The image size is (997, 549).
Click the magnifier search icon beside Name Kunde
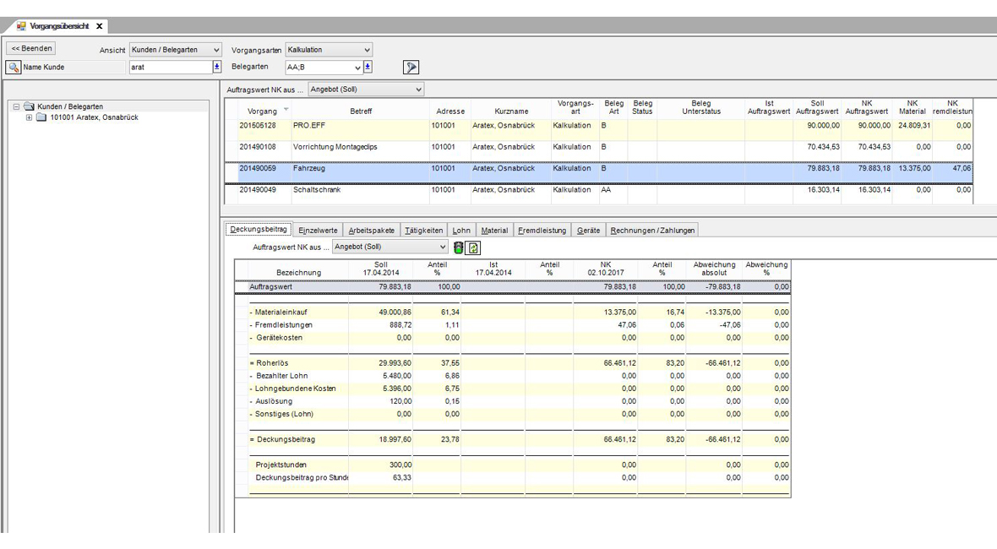(x=14, y=68)
